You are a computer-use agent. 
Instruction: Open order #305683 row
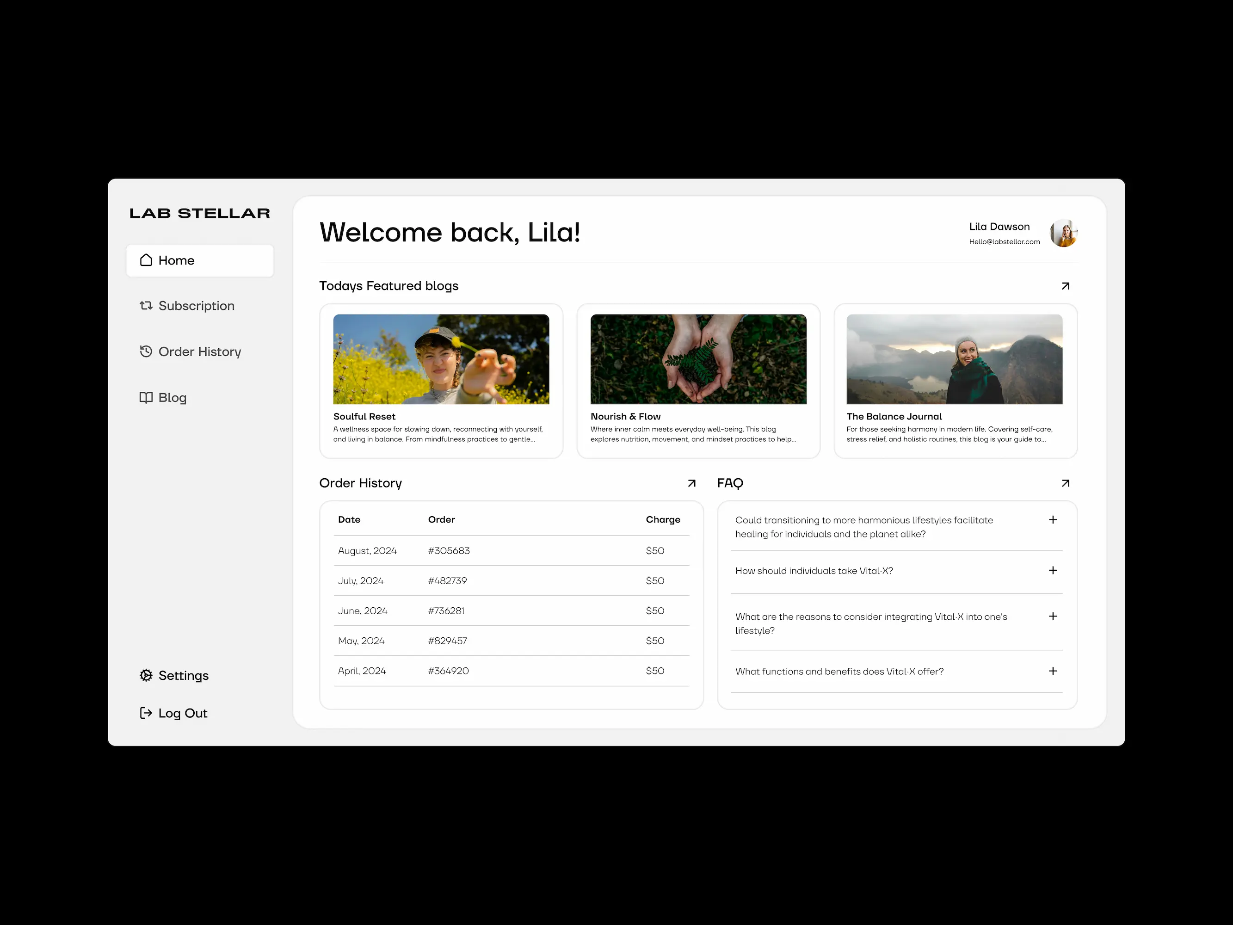(449, 551)
